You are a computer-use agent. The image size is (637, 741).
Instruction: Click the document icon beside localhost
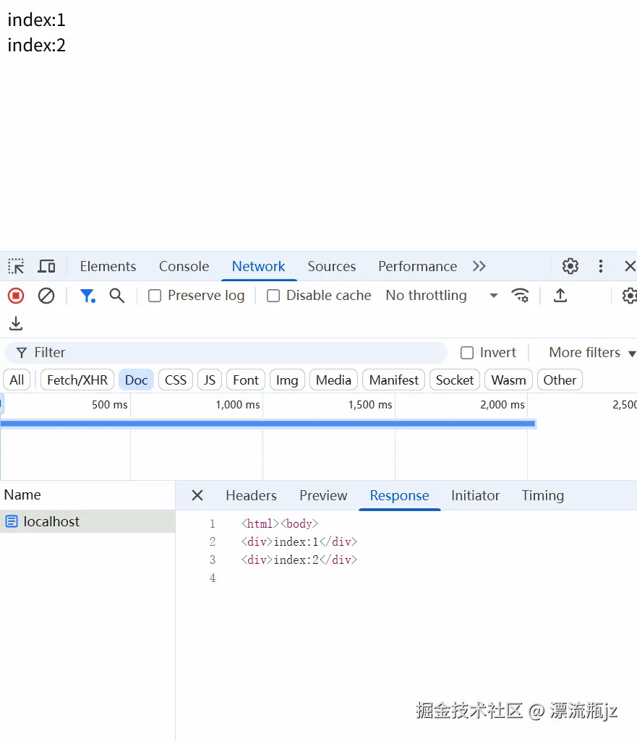12,522
